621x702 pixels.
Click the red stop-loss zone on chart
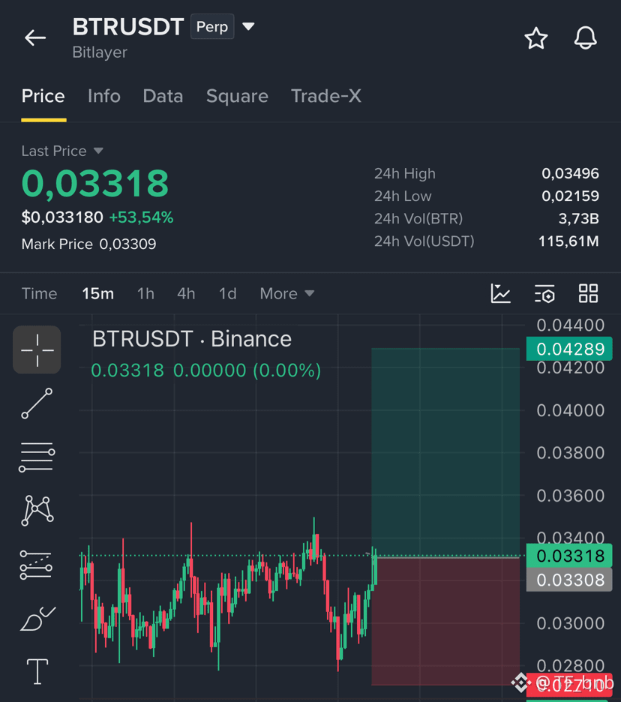pyautogui.click(x=445, y=622)
